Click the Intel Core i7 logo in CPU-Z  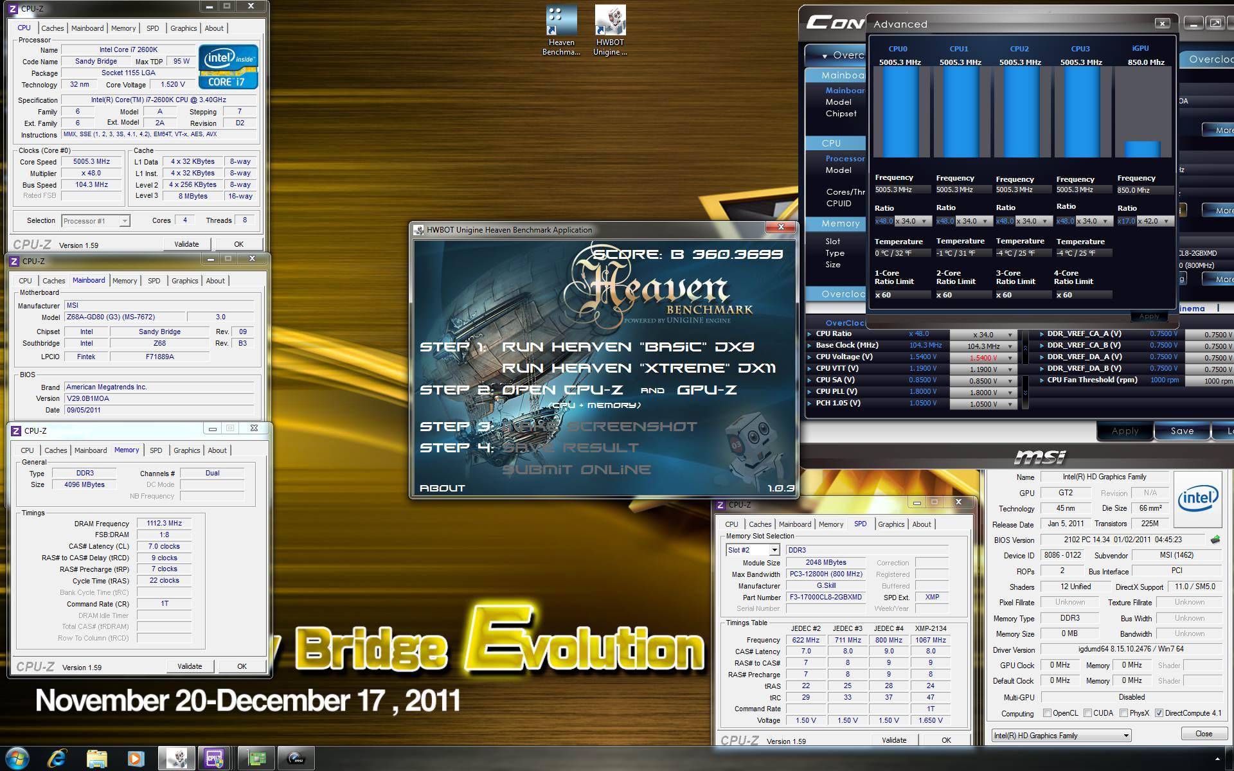pos(228,67)
